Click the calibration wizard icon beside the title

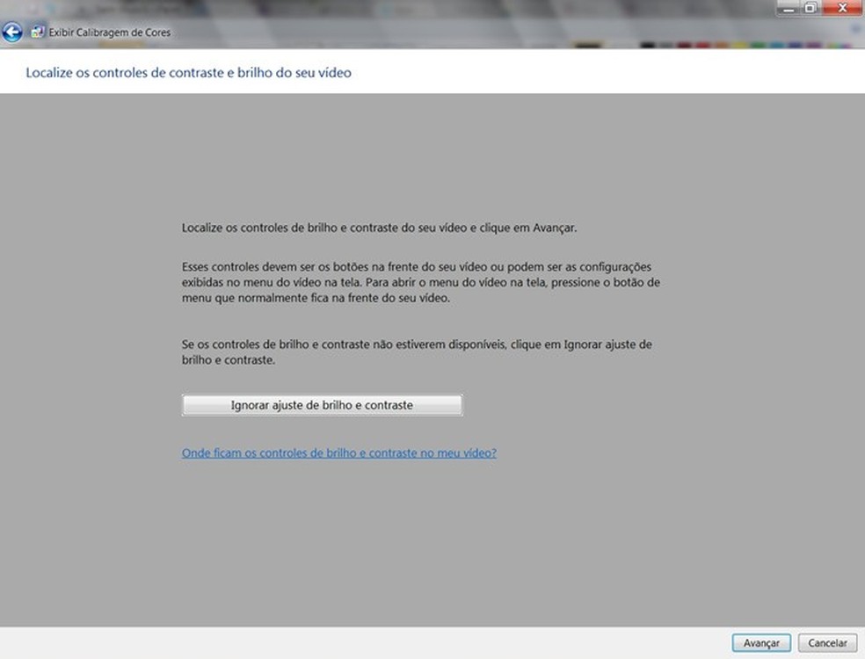36,32
